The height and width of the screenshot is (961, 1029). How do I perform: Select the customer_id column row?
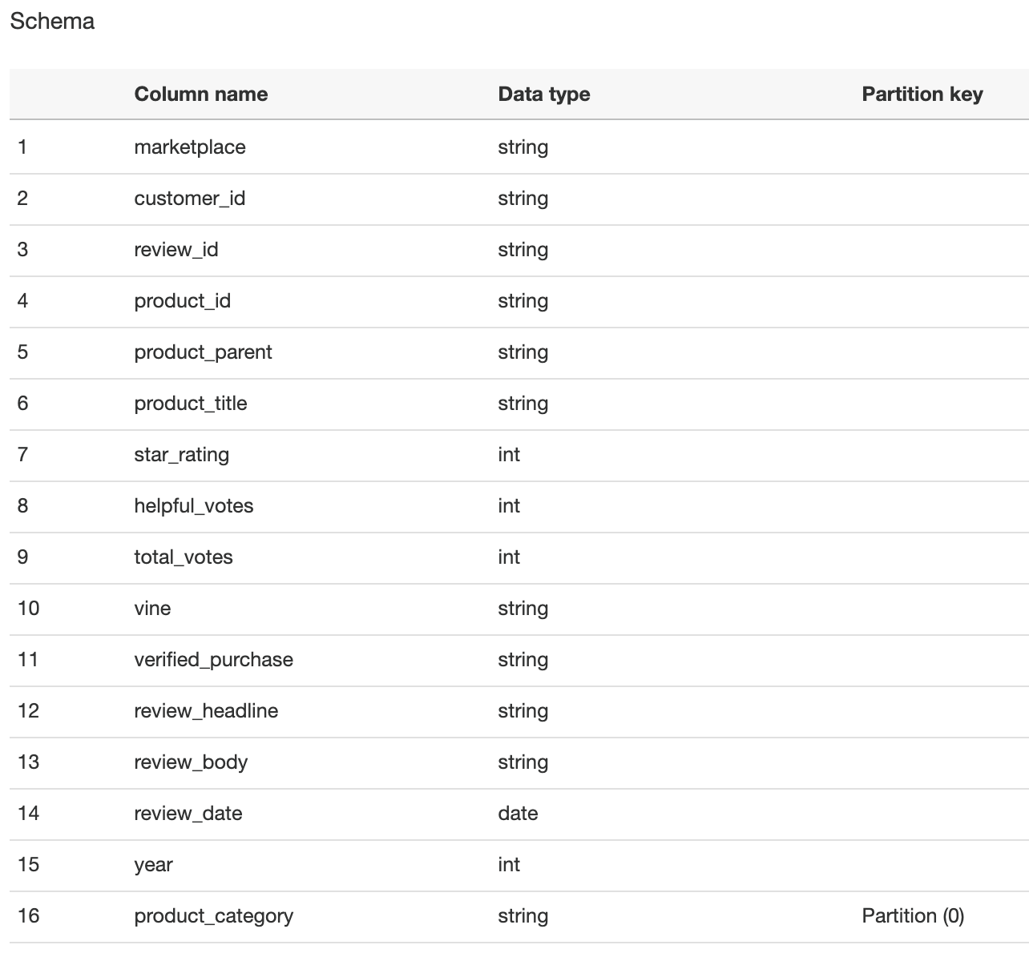pyautogui.click(x=519, y=199)
